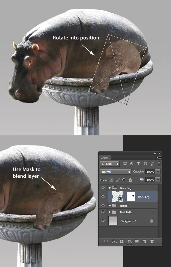The width and height of the screenshot is (171, 267).
Task: Filter layers for adjustment layers
Action: (132, 164)
